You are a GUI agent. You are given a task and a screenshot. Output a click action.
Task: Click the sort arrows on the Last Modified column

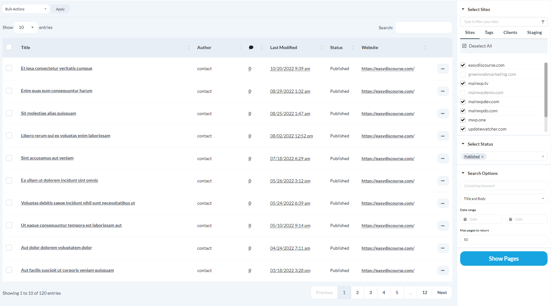click(x=322, y=47)
